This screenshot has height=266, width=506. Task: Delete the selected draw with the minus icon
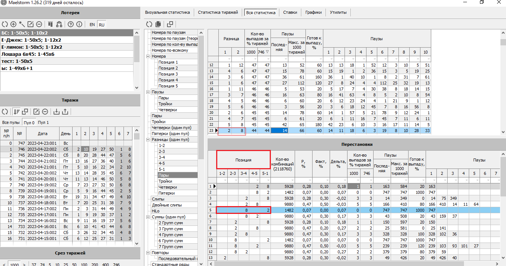(x=45, y=111)
